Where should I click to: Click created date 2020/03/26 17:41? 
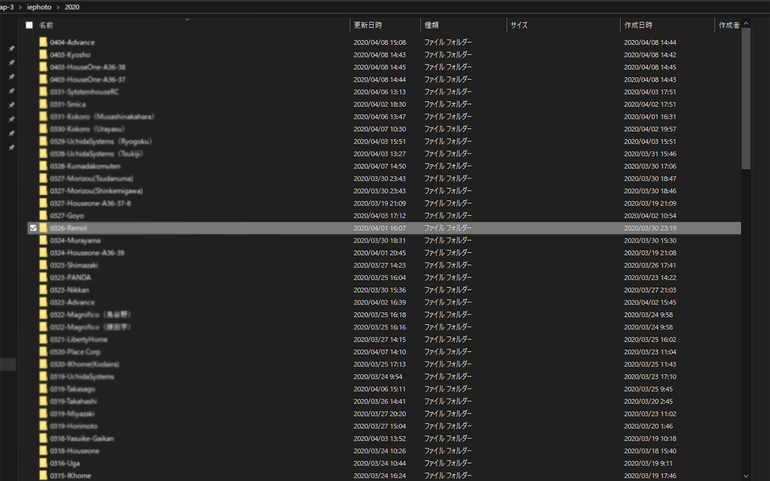tap(650, 265)
